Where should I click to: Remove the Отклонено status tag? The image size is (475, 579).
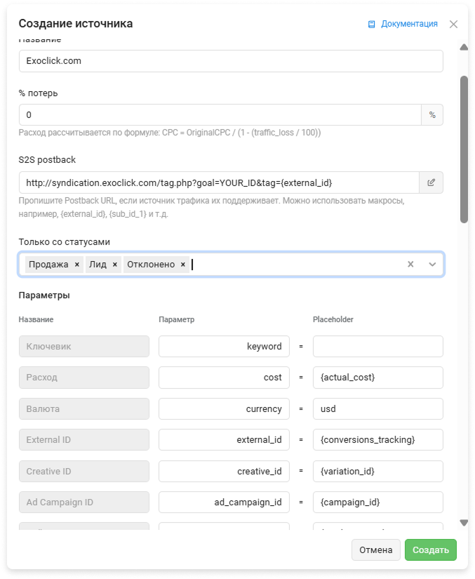point(183,265)
